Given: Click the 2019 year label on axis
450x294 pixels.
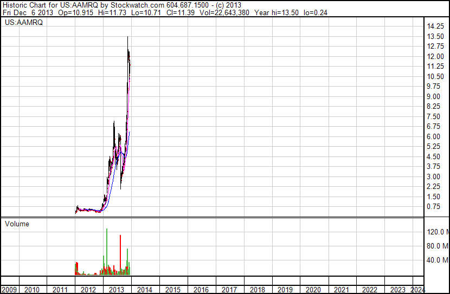Looking at the screenshot, I should [285, 290].
